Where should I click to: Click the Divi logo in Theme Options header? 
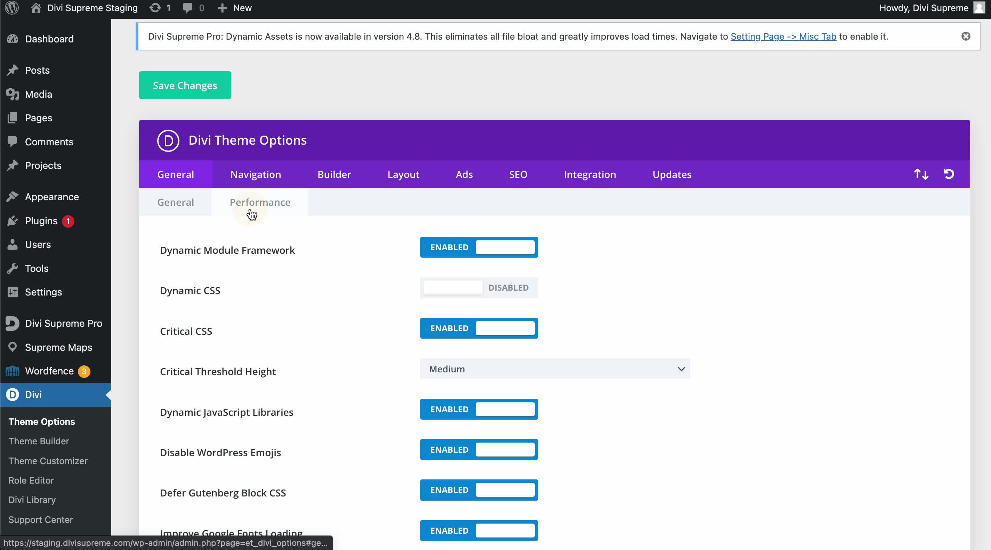(168, 140)
